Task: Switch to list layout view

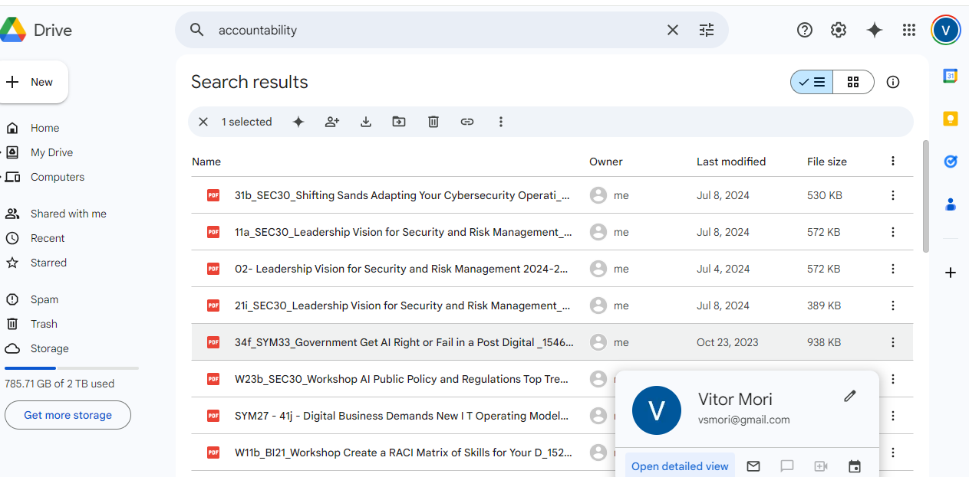Action: [x=812, y=82]
